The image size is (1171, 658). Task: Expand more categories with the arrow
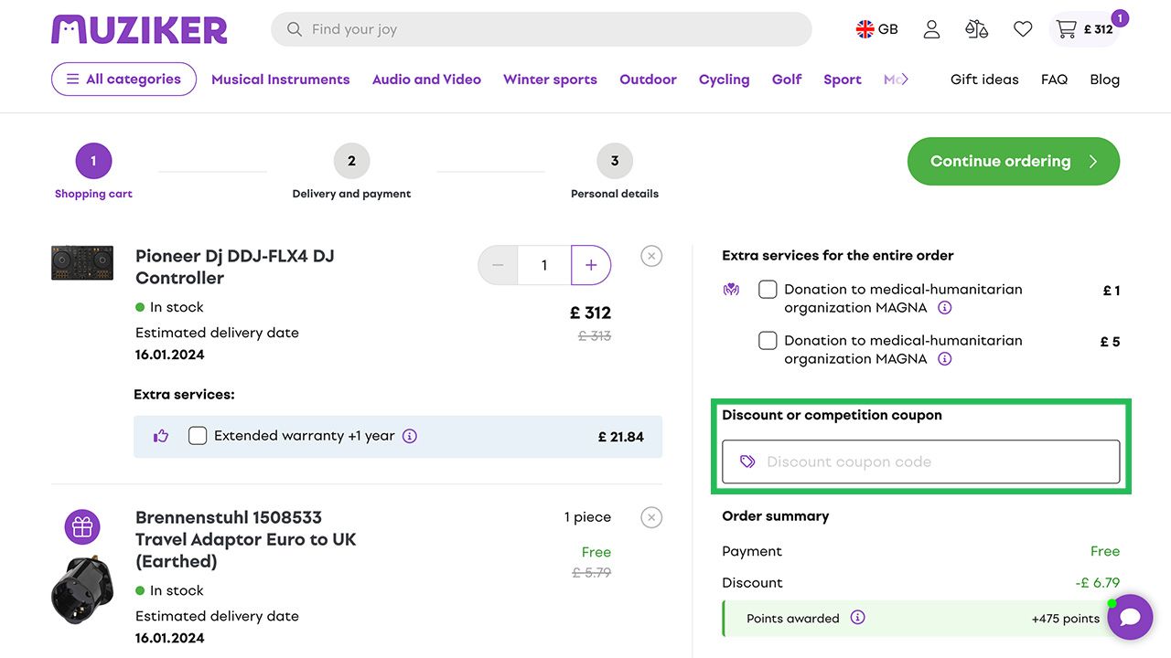[x=904, y=80]
